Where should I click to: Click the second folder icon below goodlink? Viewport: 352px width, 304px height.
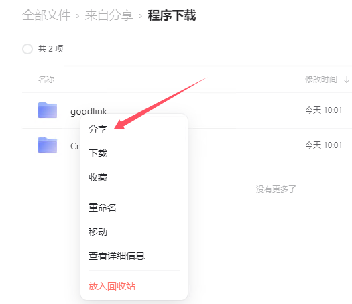tap(48, 145)
